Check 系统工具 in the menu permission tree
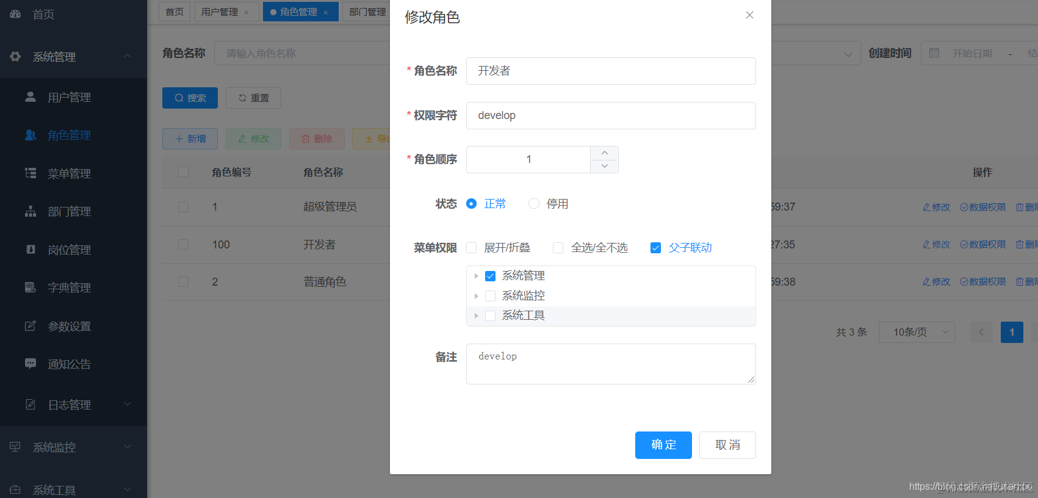The width and height of the screenshot is (1038, 498). click(x=490, y=316)
